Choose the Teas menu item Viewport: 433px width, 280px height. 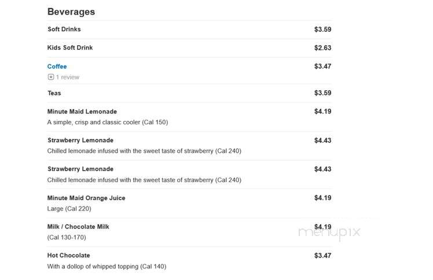pyautogui.click(x=54, y=93)
